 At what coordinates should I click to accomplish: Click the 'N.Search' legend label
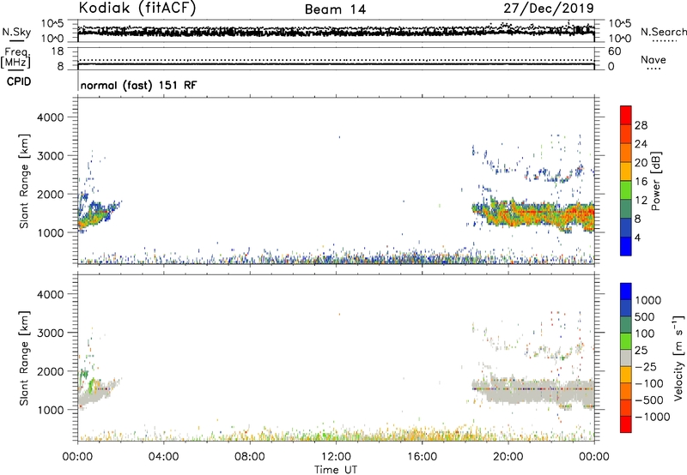pos(663,32)
